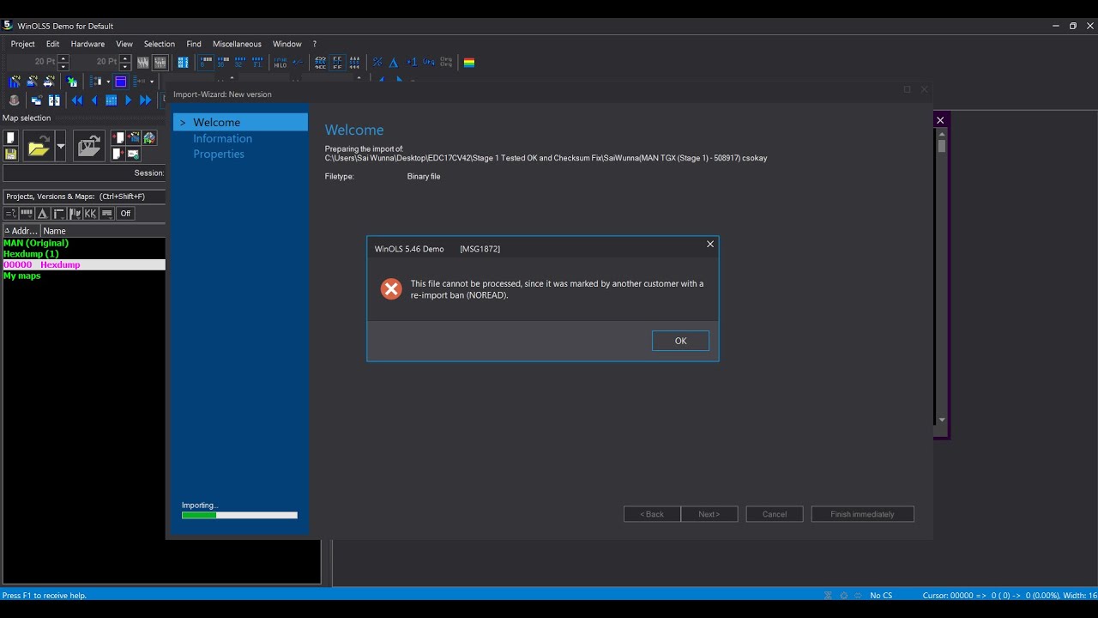Click the rainbow color scheme icon
Screen dimensions: 1098x618
[469, 63]
